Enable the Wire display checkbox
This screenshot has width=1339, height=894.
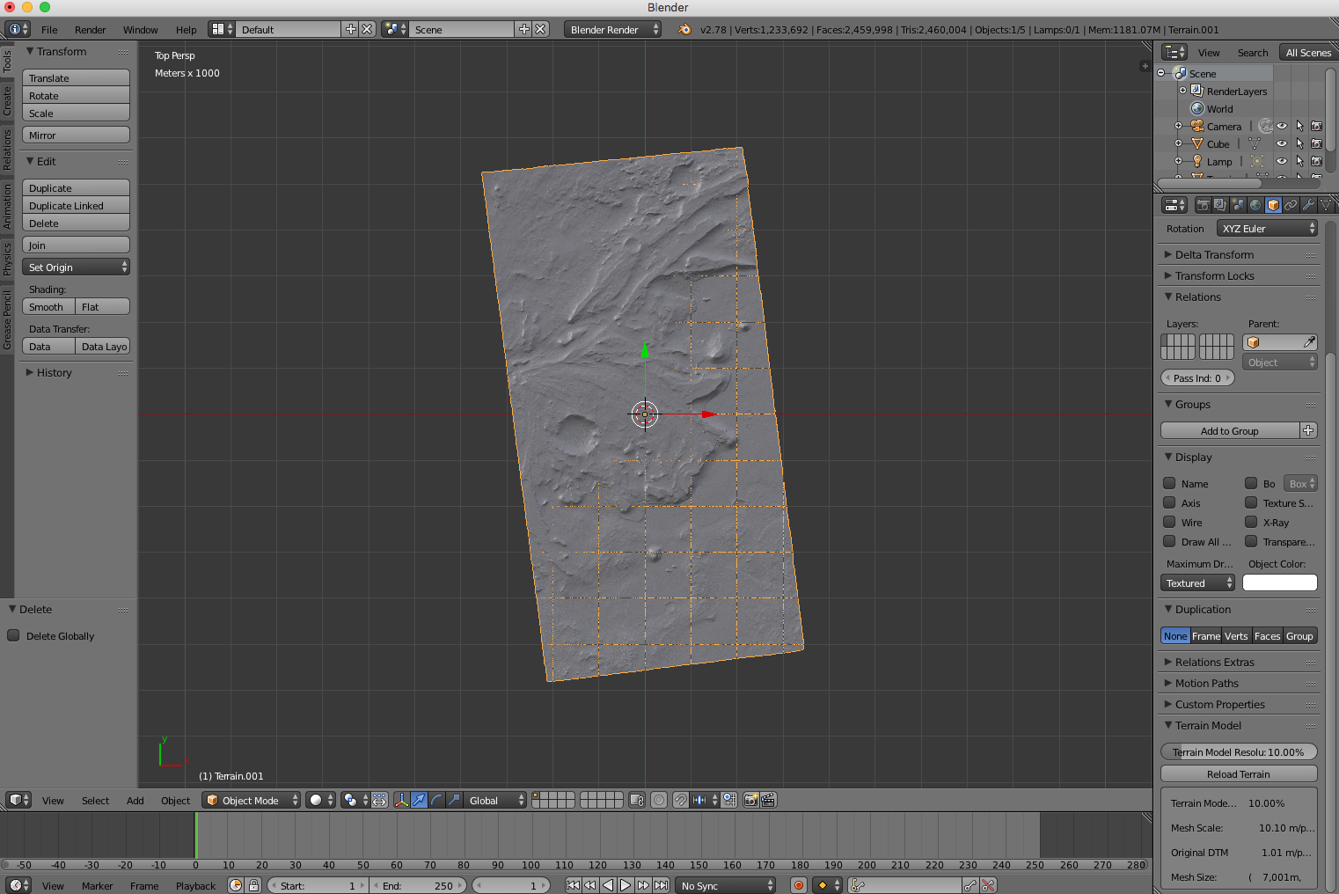1169,522
